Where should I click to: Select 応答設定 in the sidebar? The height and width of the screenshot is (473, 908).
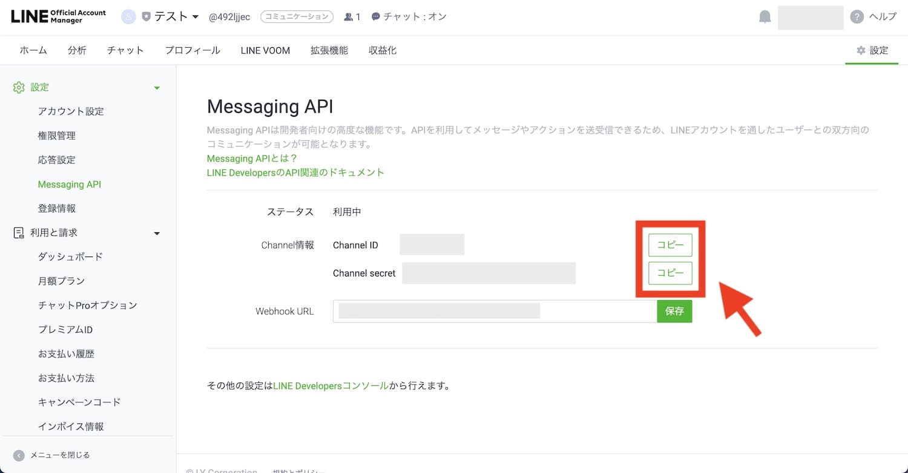(57, 160)
